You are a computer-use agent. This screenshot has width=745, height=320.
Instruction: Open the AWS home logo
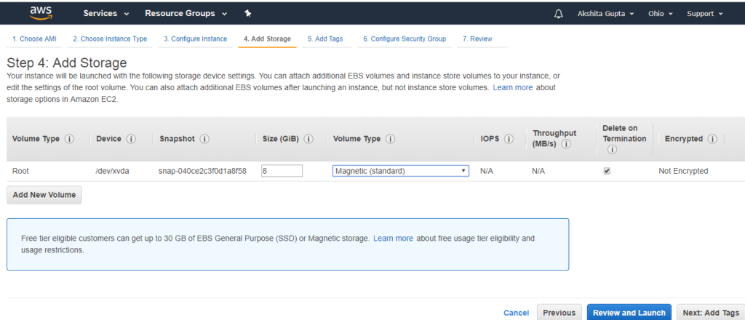point(40,13)
